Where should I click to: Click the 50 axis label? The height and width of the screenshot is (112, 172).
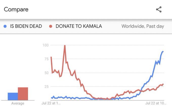click(46, 73)
